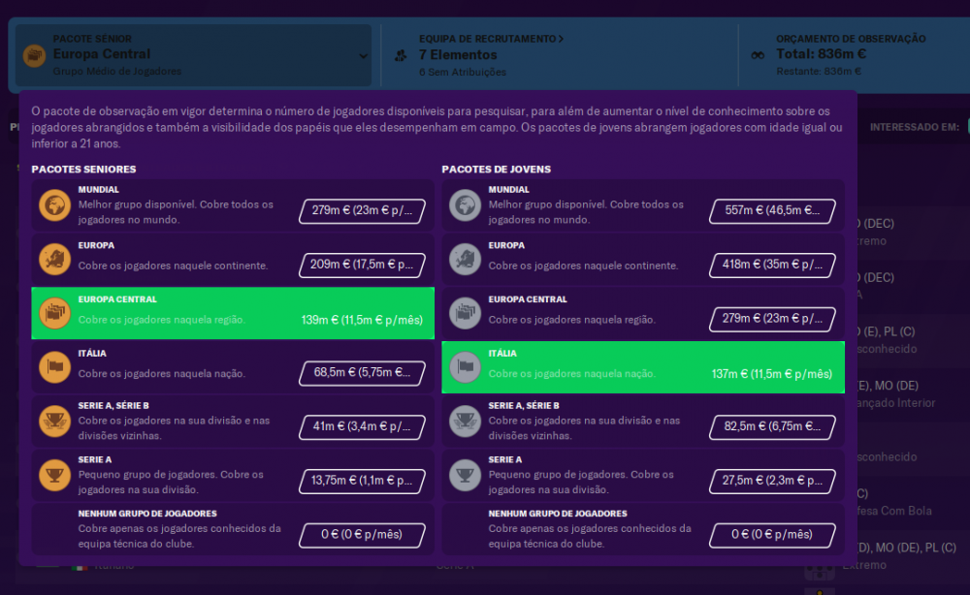The width and height of the screenshot is (970, 595).
Task: Click the senior Mundial row title
Action: (98, 190)
